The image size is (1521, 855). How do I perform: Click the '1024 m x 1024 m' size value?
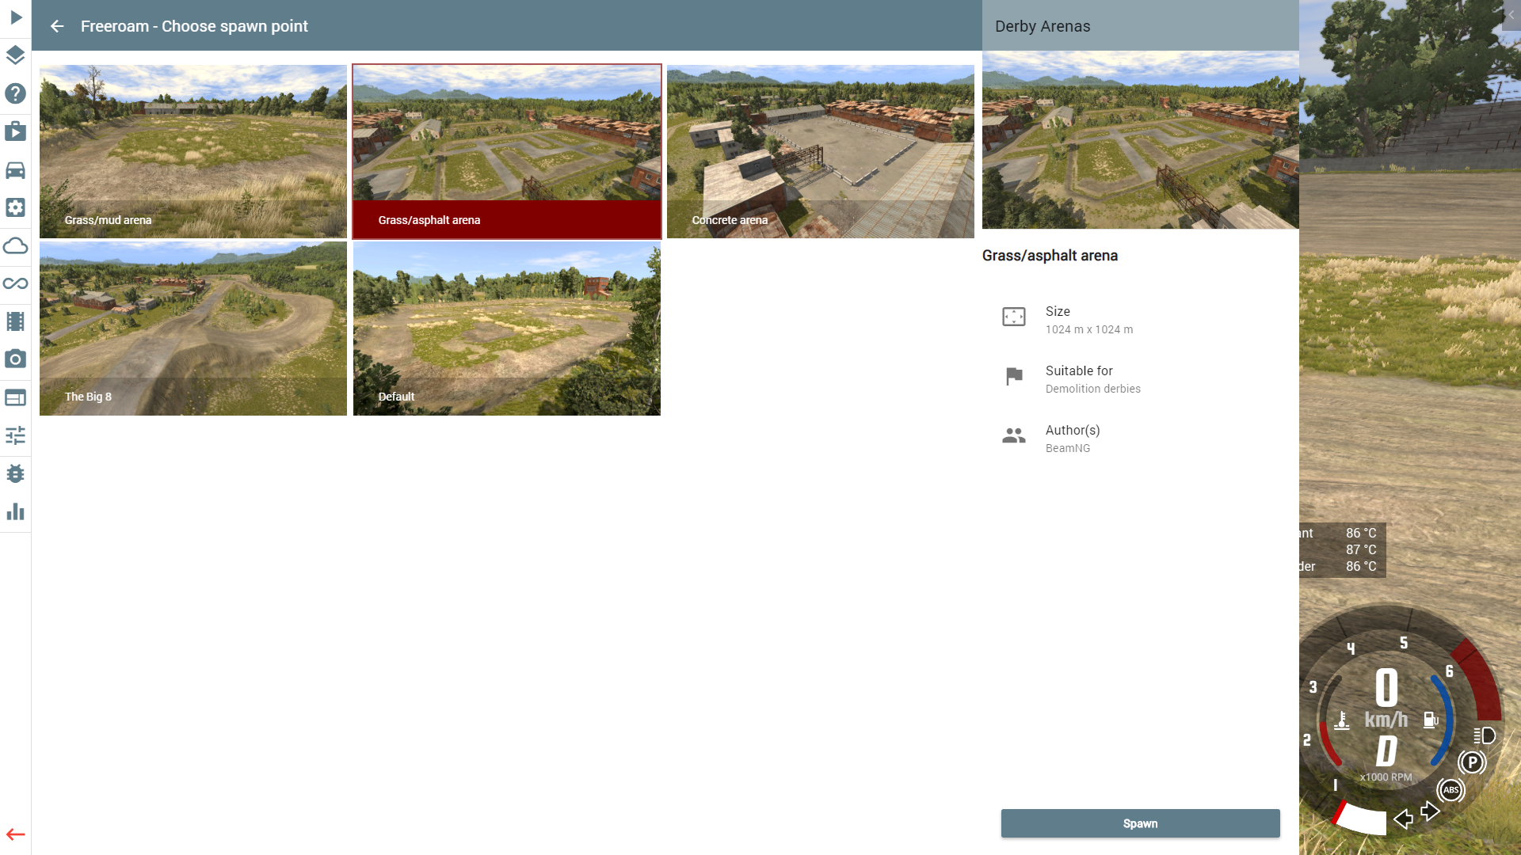(1089, 329)
